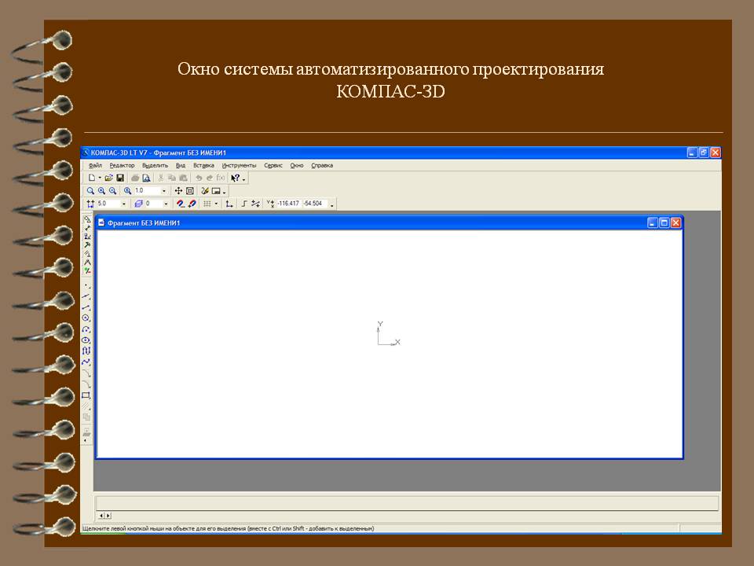Toggle the orthogonal drawing mode button
Viewport: 754px width, 566px height.
tap(244, 204)
